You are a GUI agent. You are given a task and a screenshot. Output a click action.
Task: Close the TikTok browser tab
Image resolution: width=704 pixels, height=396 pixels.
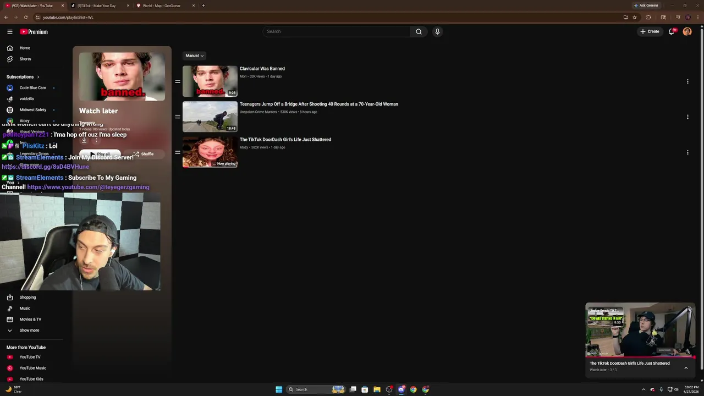(128, 5)
